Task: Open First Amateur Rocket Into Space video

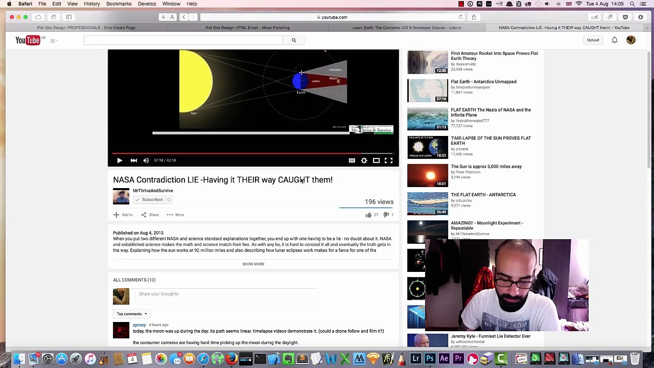Action: (x=494, y=56)
